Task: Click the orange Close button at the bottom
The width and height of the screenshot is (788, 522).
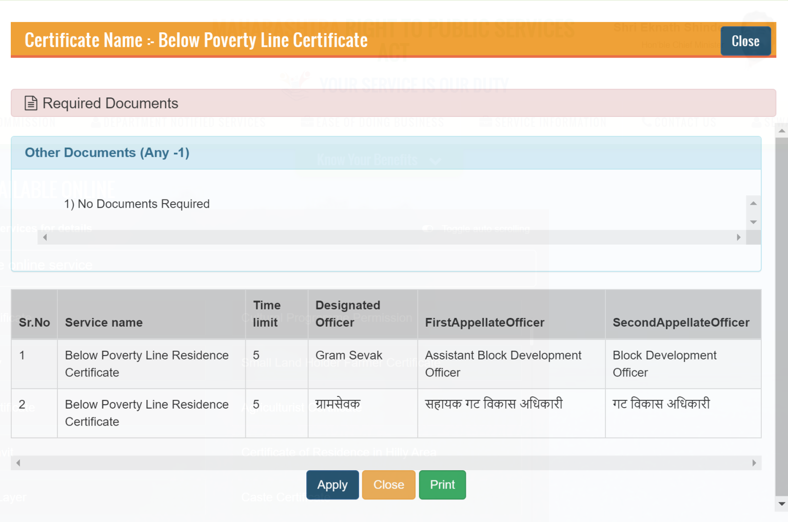Action: (x=388, y=485)
